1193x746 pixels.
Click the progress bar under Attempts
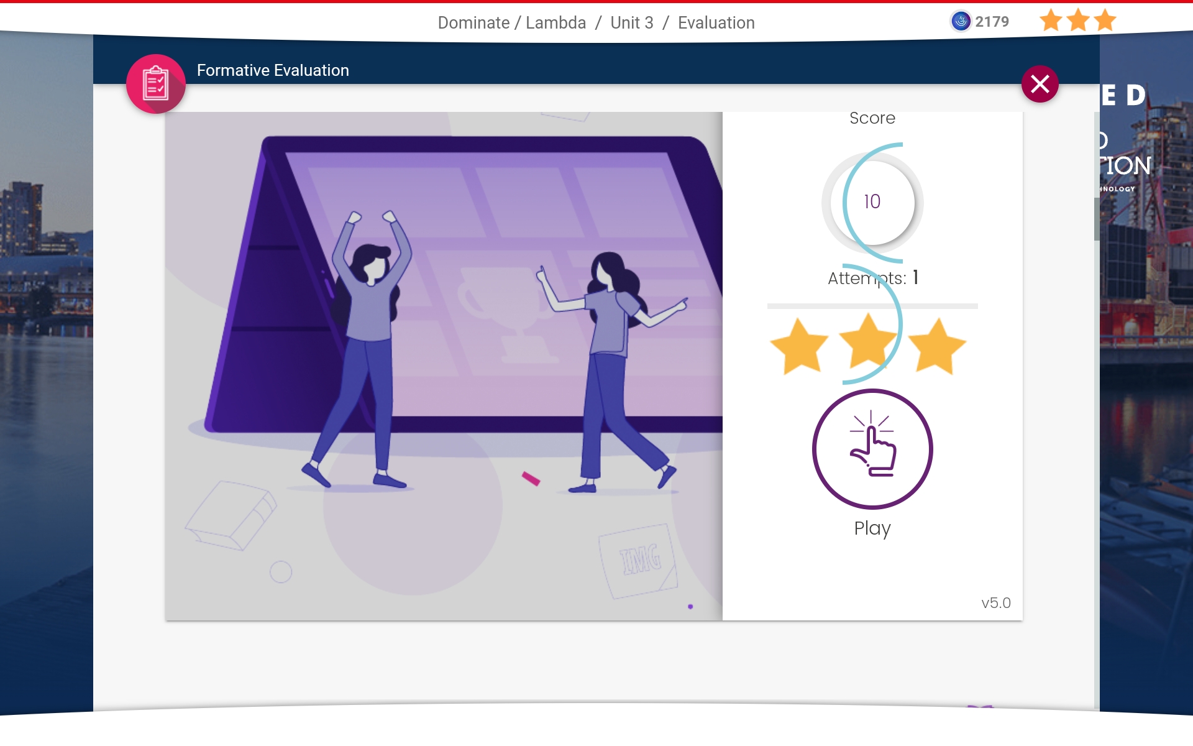[872, 306]
